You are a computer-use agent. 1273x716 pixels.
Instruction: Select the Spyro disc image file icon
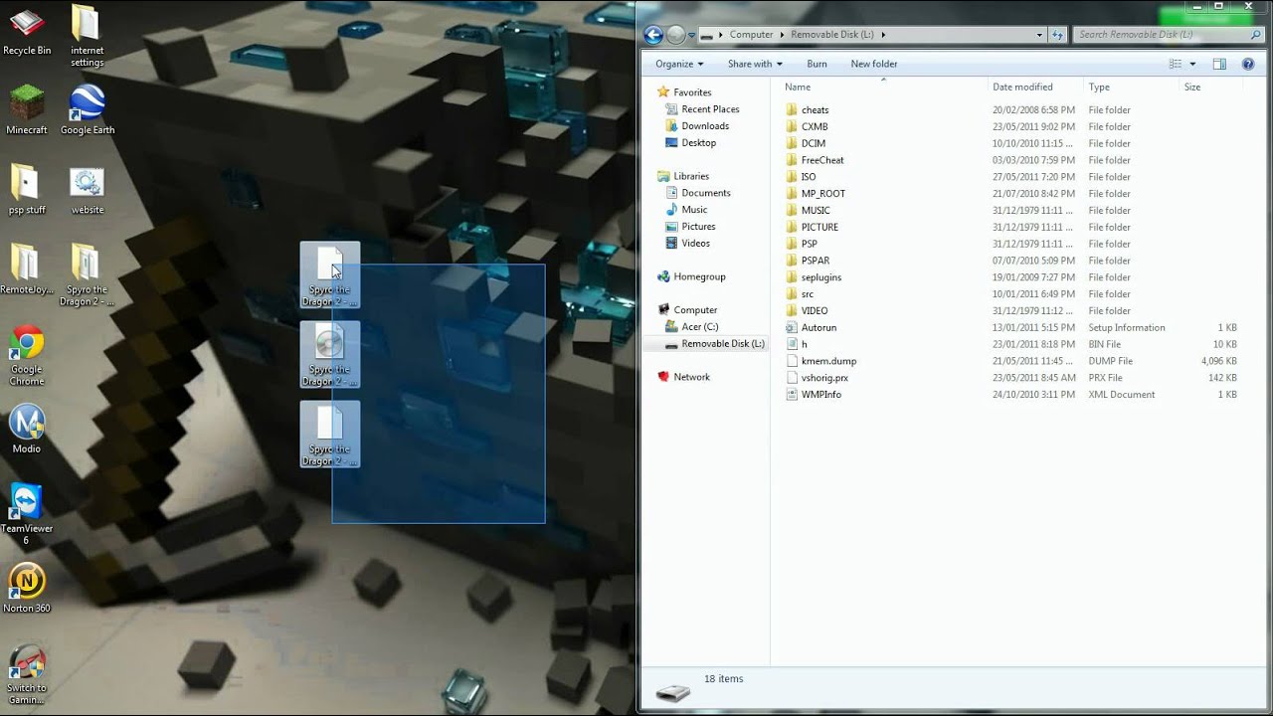coord(330,355)
